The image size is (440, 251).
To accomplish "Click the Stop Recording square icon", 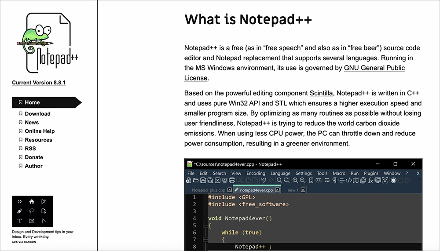I will click(401, 180).
